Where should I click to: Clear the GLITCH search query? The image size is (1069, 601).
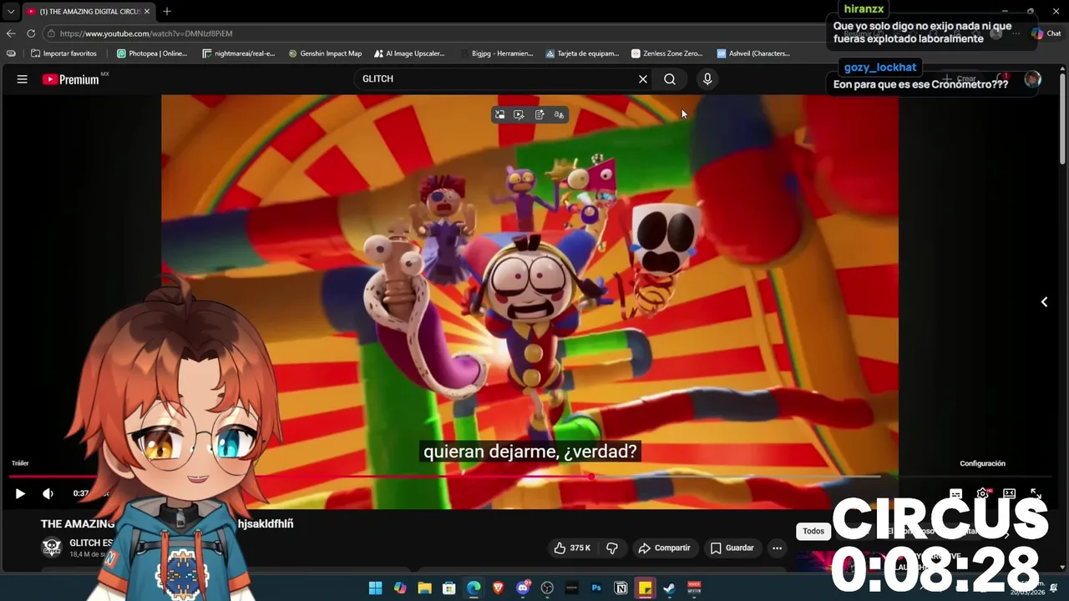point(643,79)
